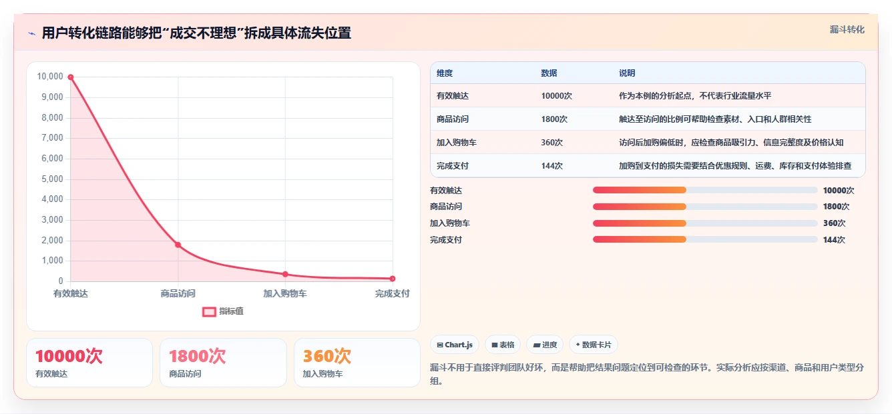Select the 进度 chip
Screen dimensions: 892x414
544,345
